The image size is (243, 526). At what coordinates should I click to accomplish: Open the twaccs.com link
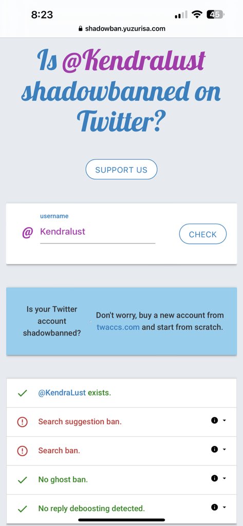(118, 327)
